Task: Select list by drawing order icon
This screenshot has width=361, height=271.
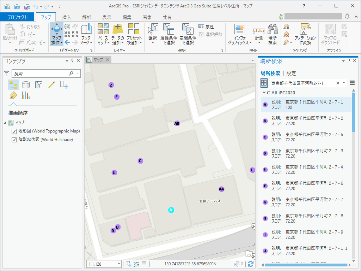Action: point(13,84)
